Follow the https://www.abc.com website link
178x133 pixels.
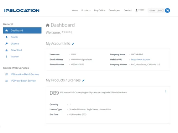coord(141,60)
